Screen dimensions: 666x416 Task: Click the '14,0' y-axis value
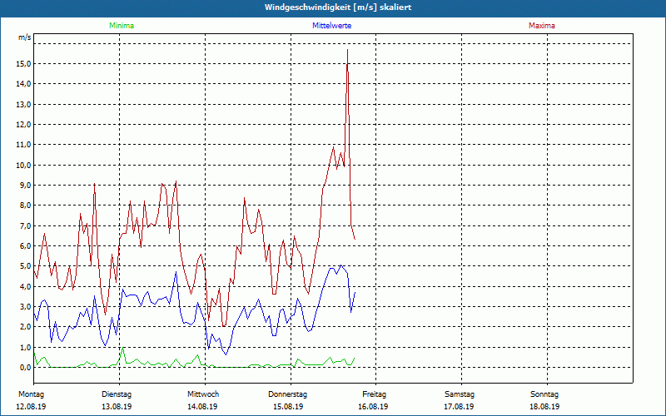[23, 84]
